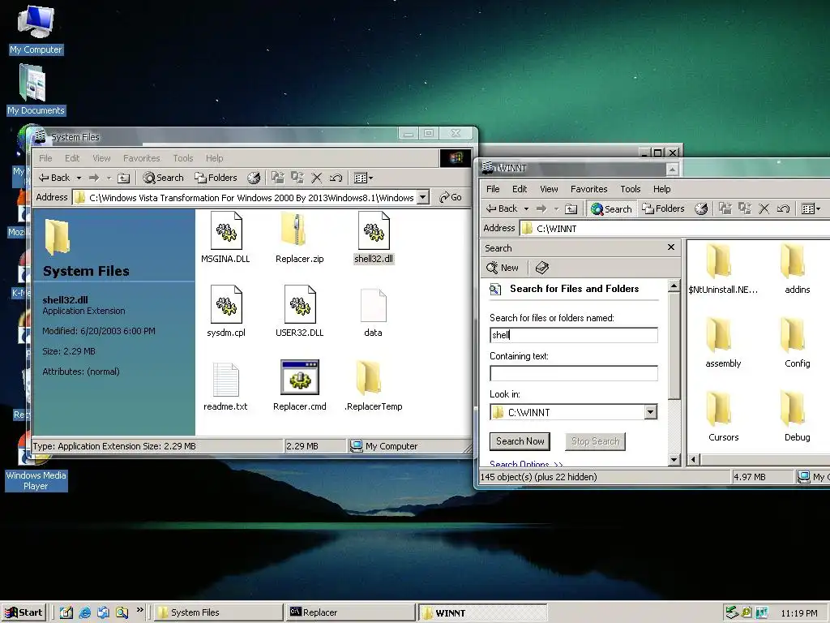The image size is (830, 623).
Task: Click the Containing text input field
Action: click(x=574, y=373)
